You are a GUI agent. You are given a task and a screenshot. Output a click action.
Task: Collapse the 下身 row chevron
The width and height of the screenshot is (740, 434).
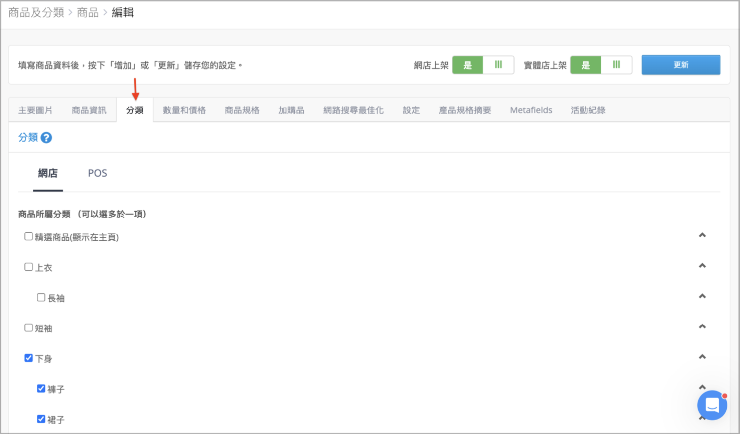[702, 357]
